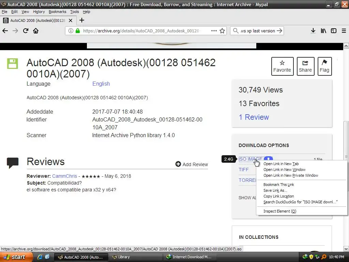349x262 pixels.
Task: Open the View menu
Action: tap(25, 12)
